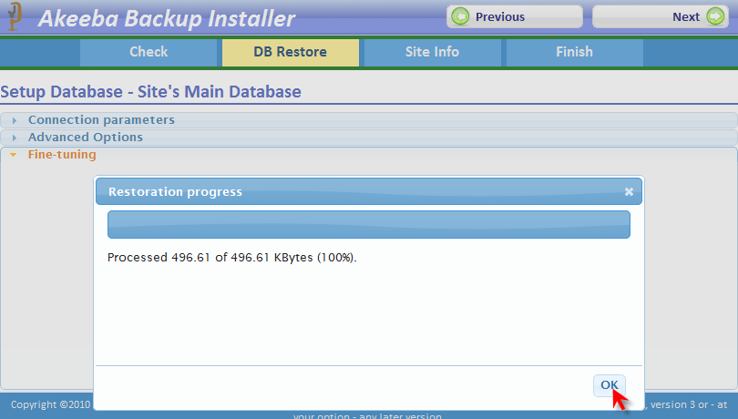Expand the Advanced Options section
Image resolution: width=738 pixels, height=419 pixels.
(x=368, y=138)
